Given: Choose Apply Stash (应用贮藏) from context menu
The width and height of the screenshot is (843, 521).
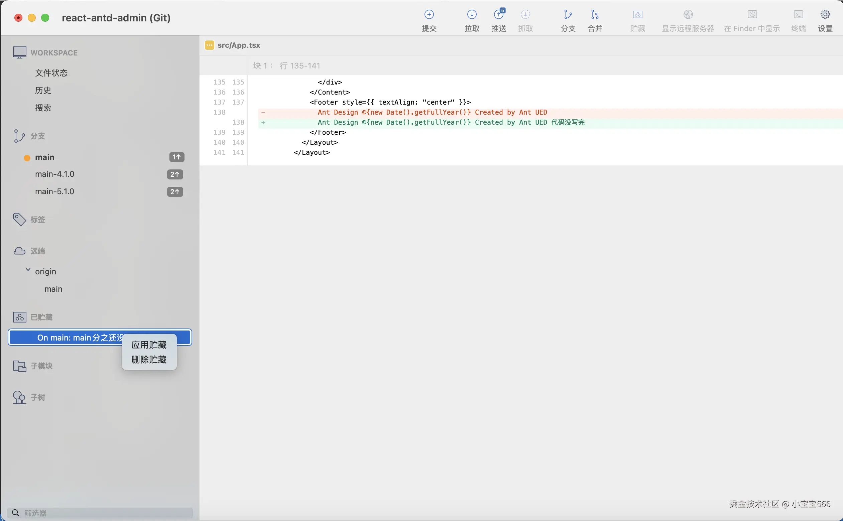Looking at the screenshot, I should pyautogui.click(x=149, y=345).
